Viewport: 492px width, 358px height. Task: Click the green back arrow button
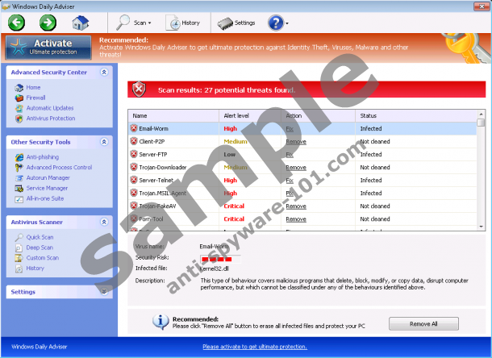point(17,23)
